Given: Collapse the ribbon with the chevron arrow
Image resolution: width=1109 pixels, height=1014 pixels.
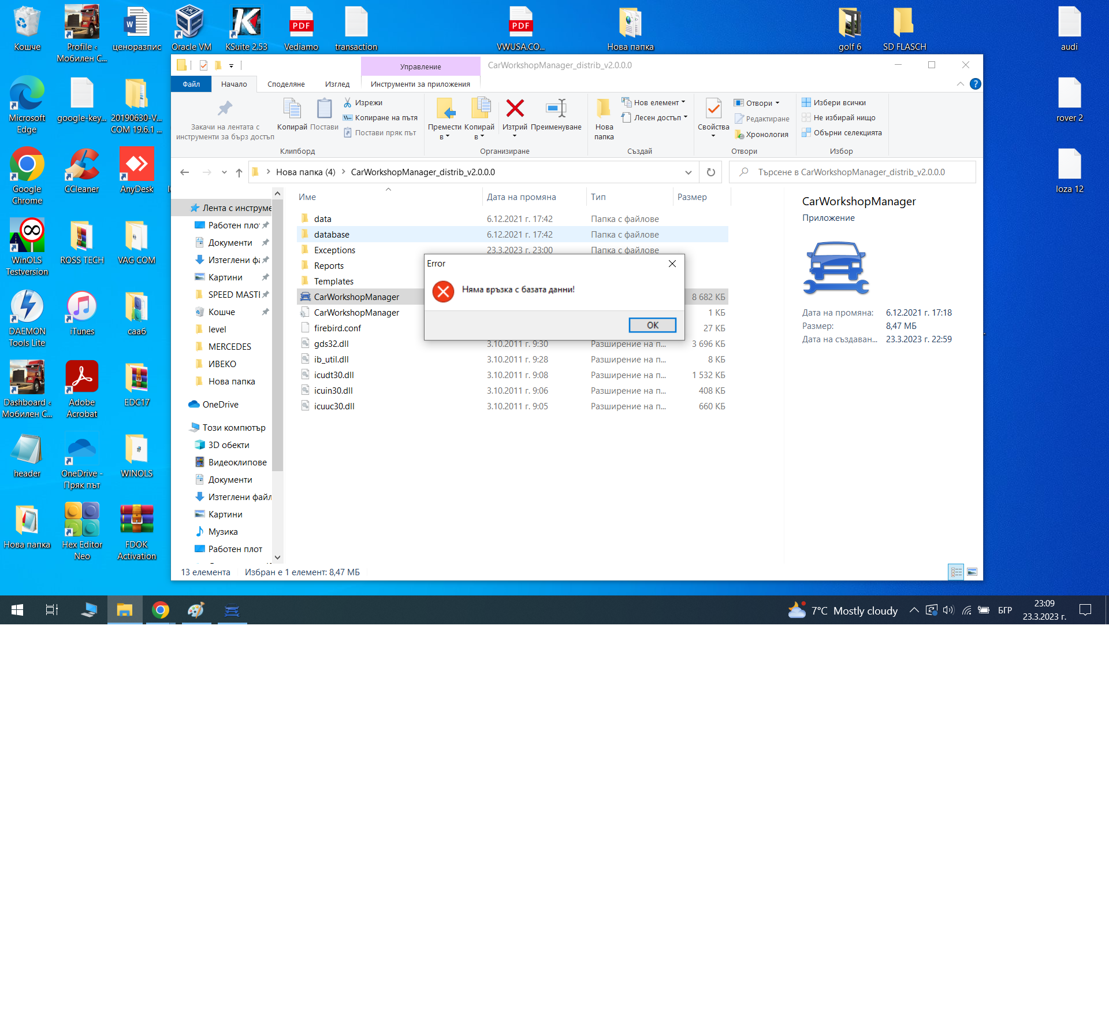Looking at the screenshot, I should coord(960,84).
